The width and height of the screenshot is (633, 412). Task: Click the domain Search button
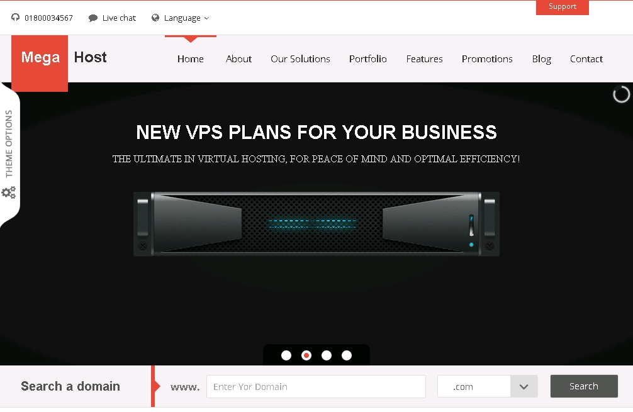click(x=584, y=386)
